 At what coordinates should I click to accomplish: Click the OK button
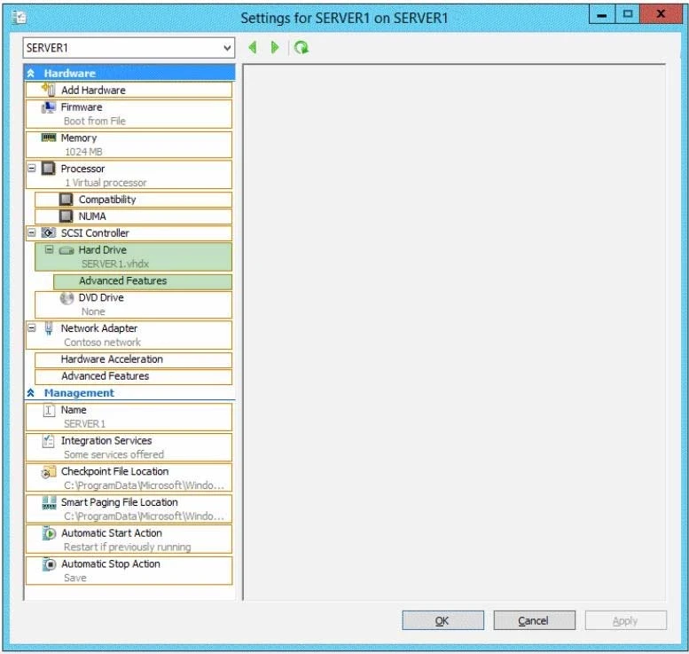click(x=442, y=620)
